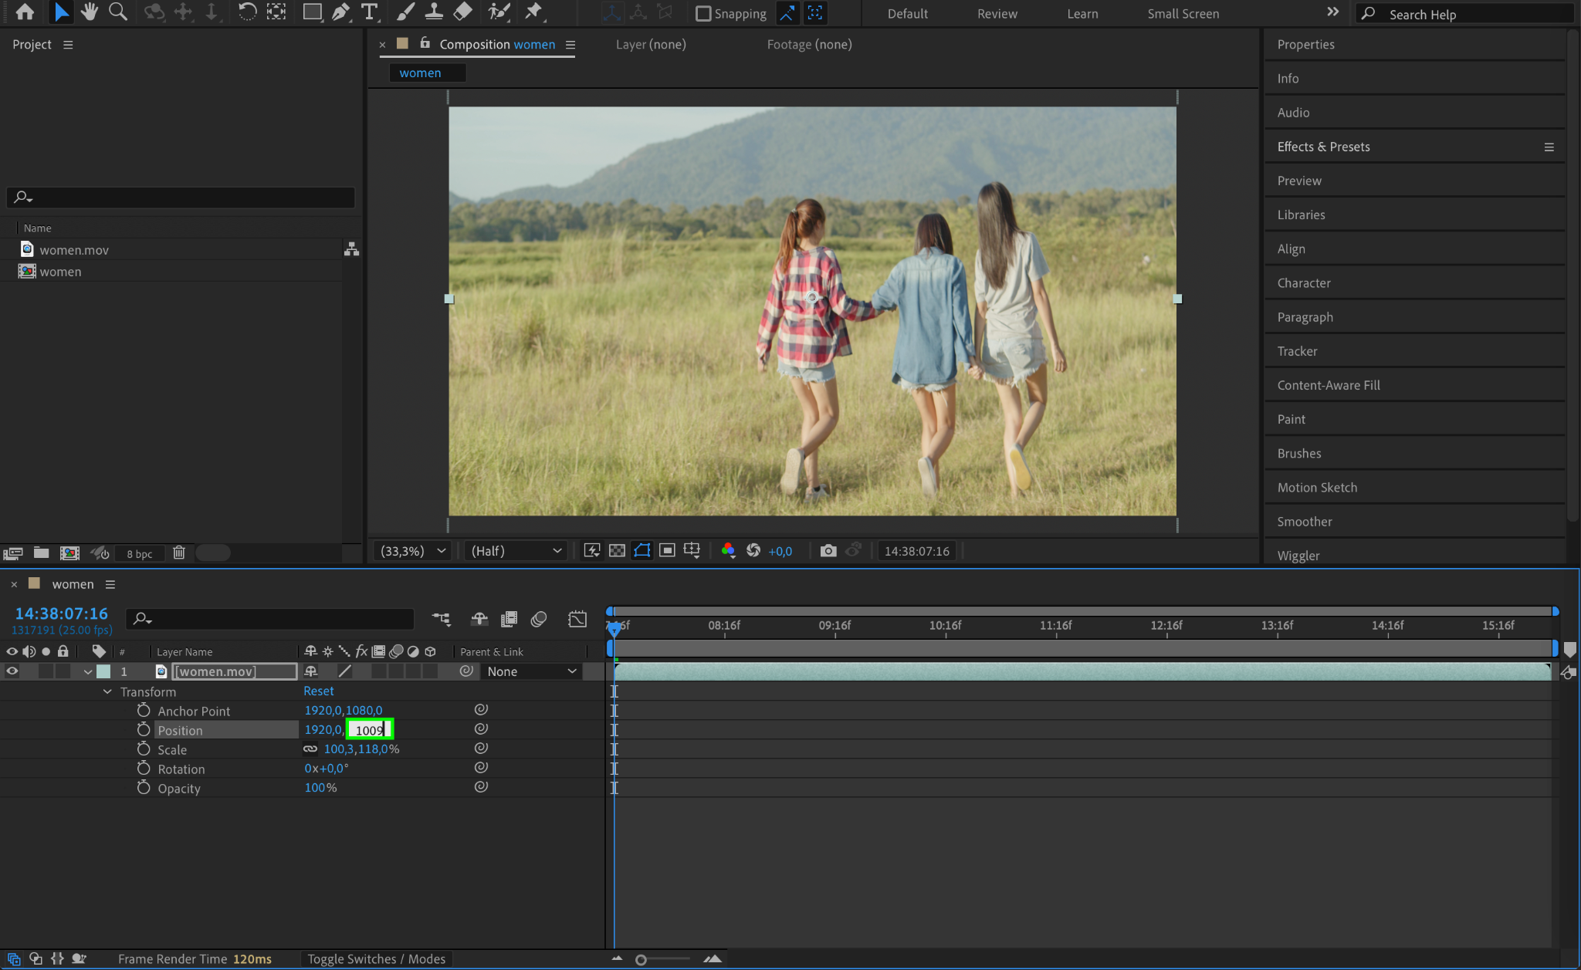Toggle the transparency grid button
The height and width of the screenshot is (970, 1581).
pyautogui.click(x=617, y=550)
